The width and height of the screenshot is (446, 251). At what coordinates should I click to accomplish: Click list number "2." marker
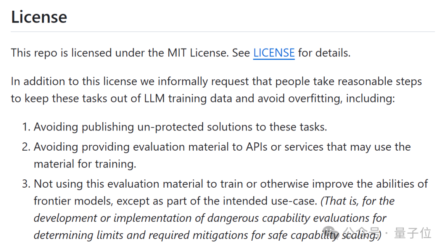click(x=26, y=147)
